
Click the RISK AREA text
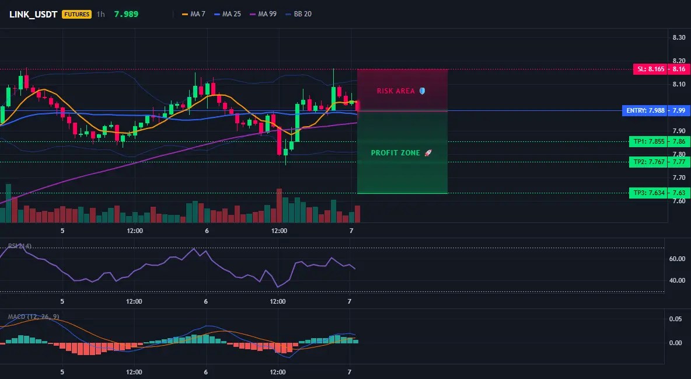(396, 91)
